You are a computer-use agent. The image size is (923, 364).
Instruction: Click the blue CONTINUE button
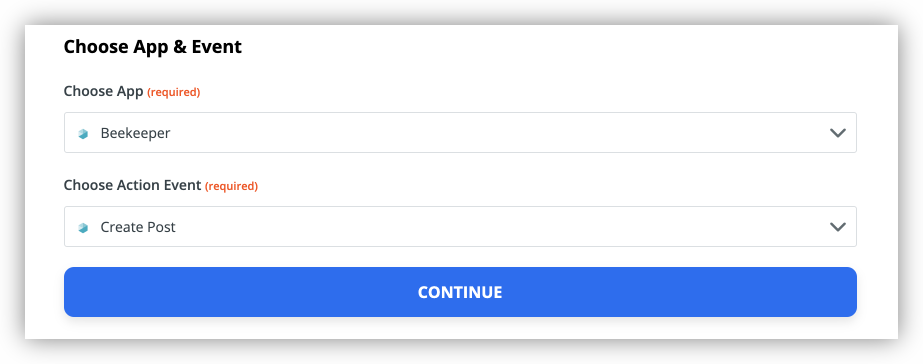click(460, 292)
